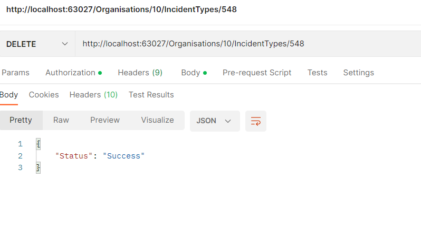This screenshot has width=421, height=228.
Task: Select the Pretty view button
Action: click(21, 120)
